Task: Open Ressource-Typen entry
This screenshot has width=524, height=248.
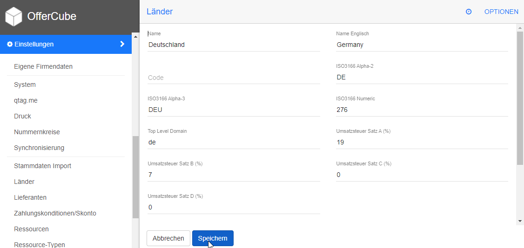Action: point(40,245)
